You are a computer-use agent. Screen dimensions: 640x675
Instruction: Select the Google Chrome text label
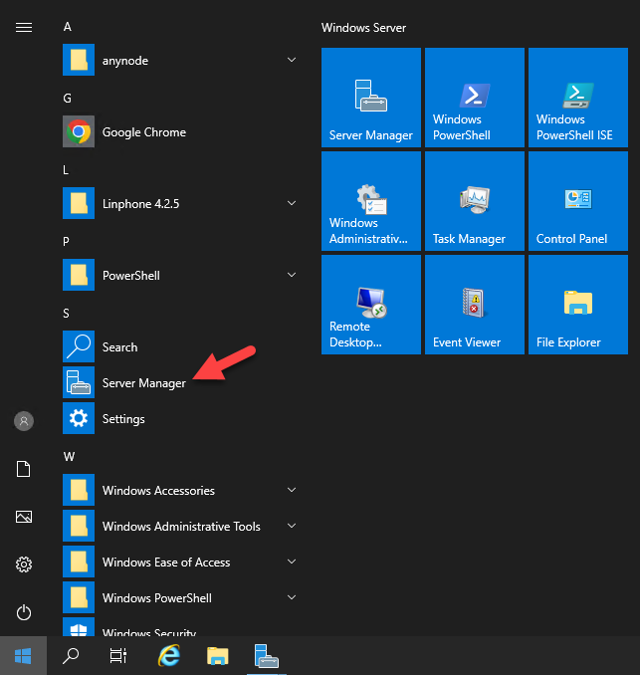tap(144, 132)
